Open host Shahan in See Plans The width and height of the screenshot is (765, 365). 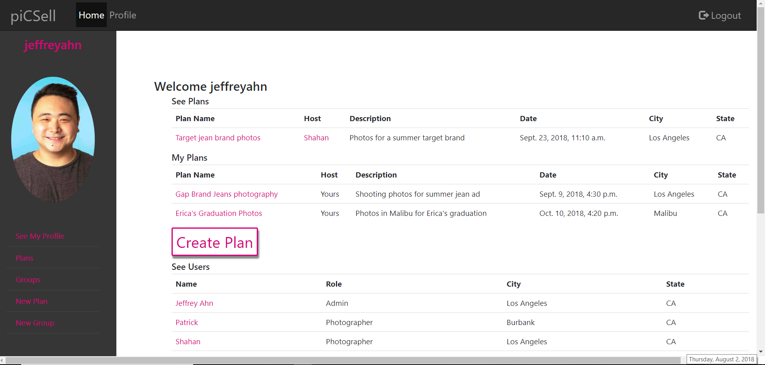316,138
